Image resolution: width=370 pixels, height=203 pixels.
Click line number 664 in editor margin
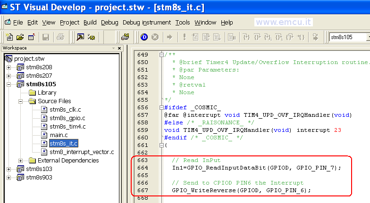pos(143,168)
